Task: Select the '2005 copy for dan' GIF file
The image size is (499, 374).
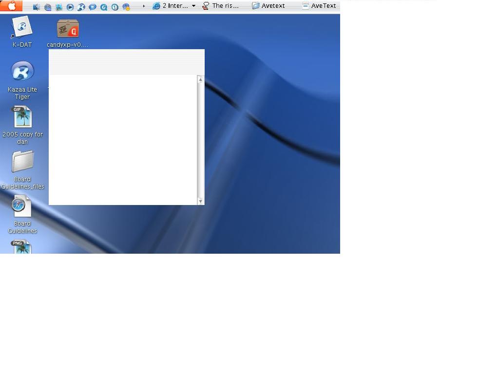Action: [x=22, y=125]
